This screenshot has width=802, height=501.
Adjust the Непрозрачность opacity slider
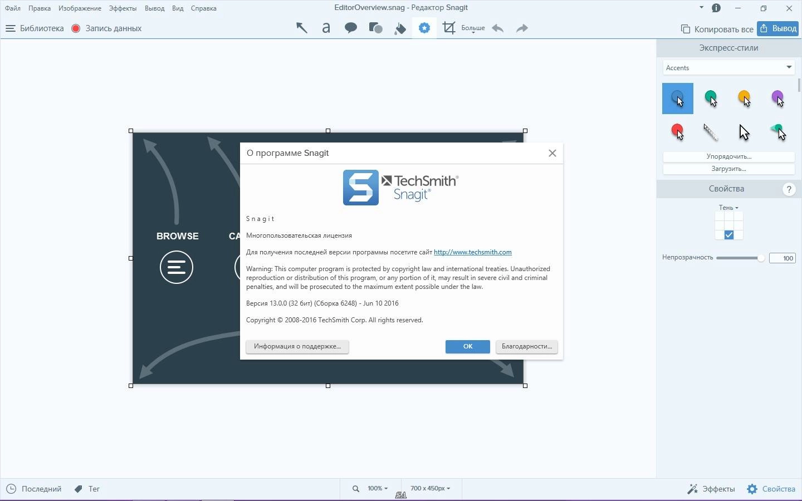pyautogui.click(x=741, y=258)
